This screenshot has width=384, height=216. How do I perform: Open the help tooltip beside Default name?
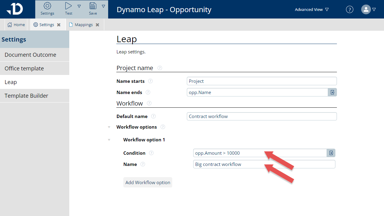point(153,116)
